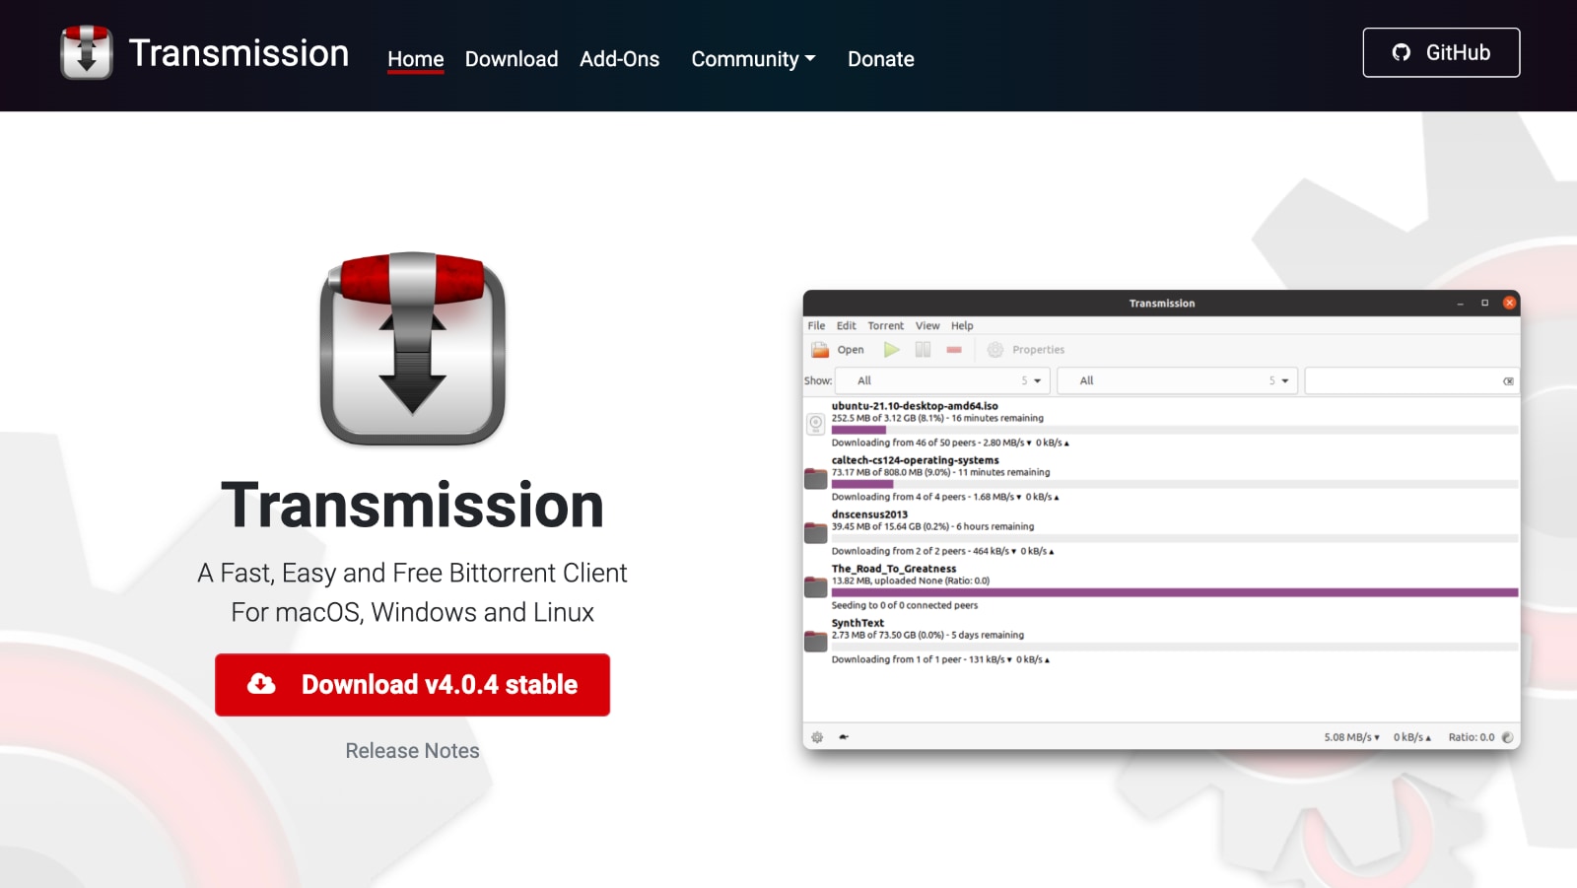Screen dimensions: 1577x888
Task: Expand the Community dropdown menu
Action: pyautogui.click(x=754, y=59)
